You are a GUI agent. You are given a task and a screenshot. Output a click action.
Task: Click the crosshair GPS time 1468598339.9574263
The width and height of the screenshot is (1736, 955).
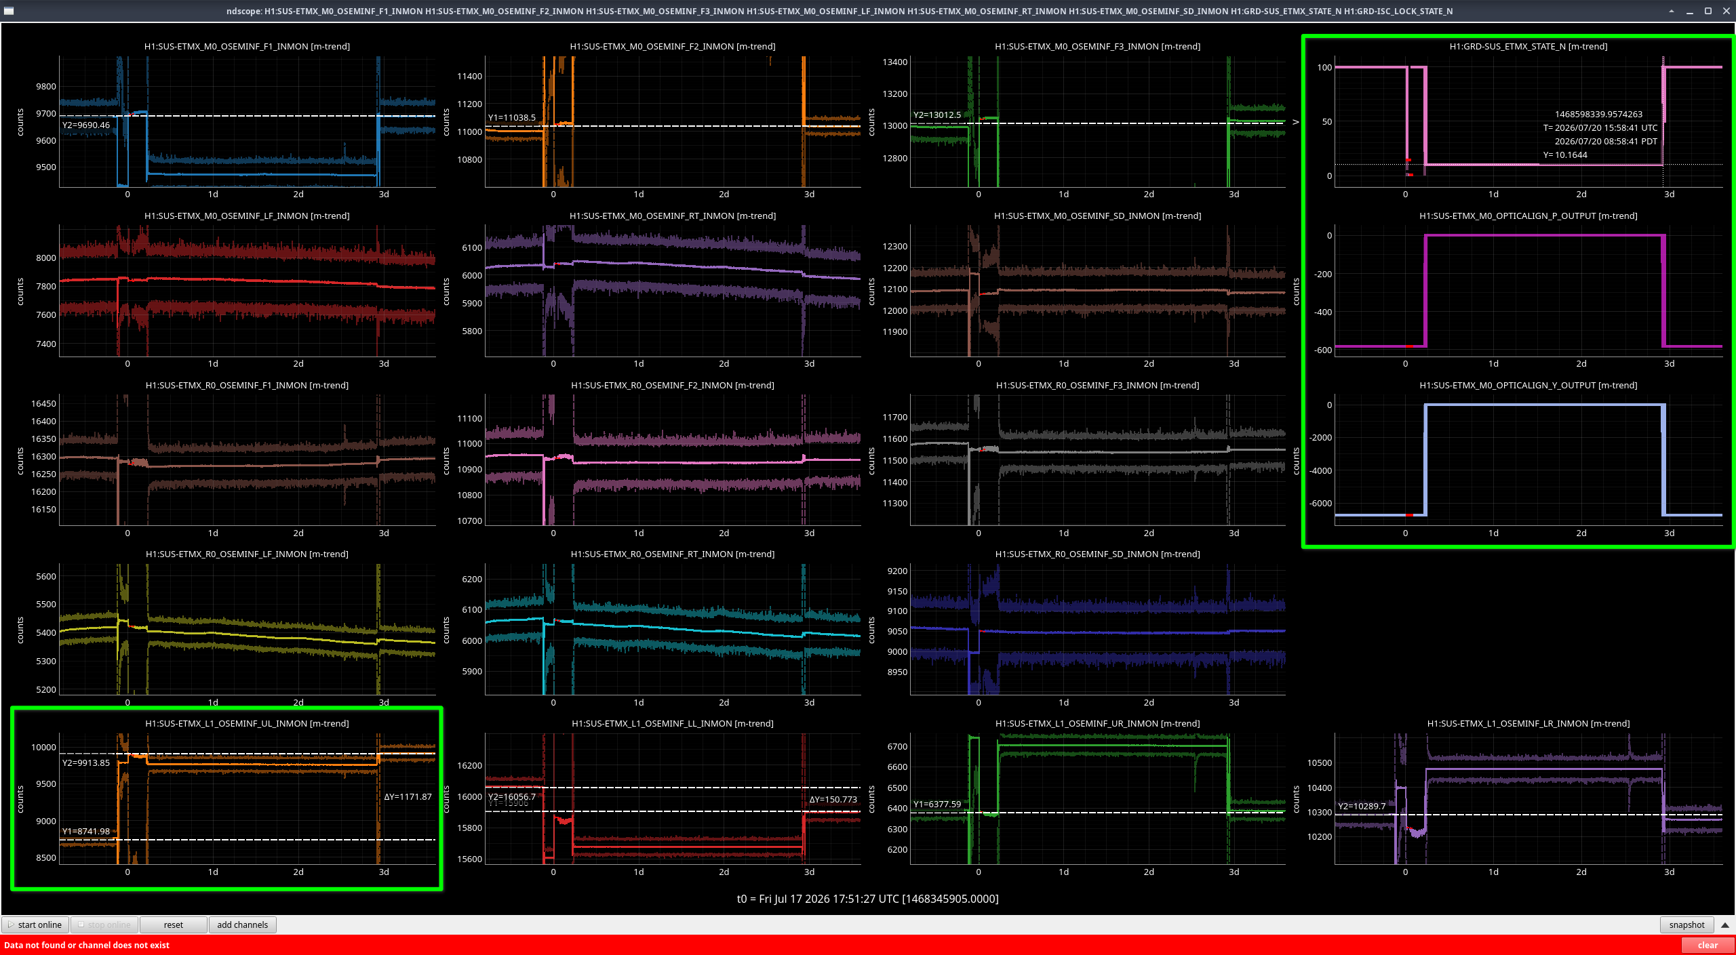1598,114
